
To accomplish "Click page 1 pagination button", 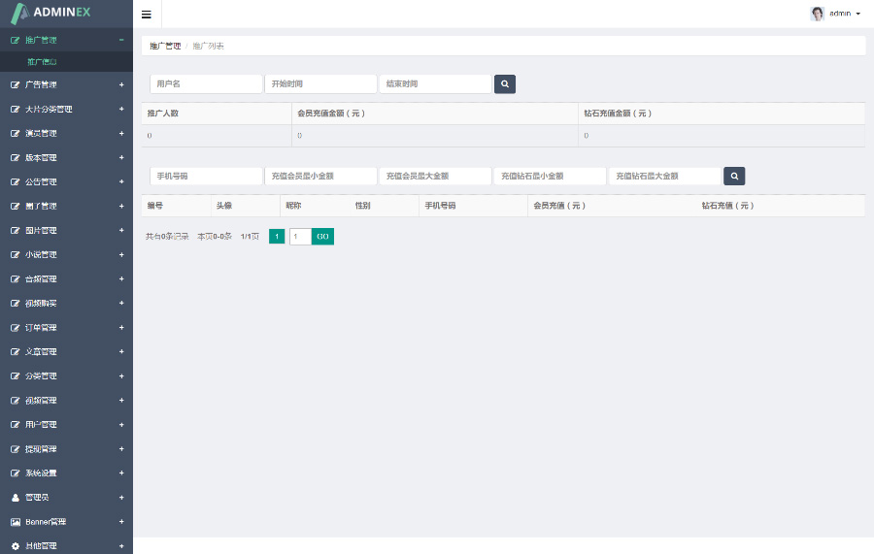I will [277, 236].
